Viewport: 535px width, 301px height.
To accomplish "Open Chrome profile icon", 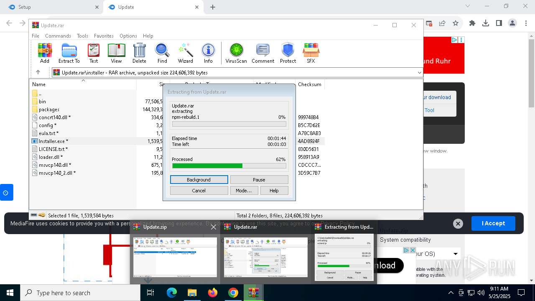I will click(x=512, y=23).
